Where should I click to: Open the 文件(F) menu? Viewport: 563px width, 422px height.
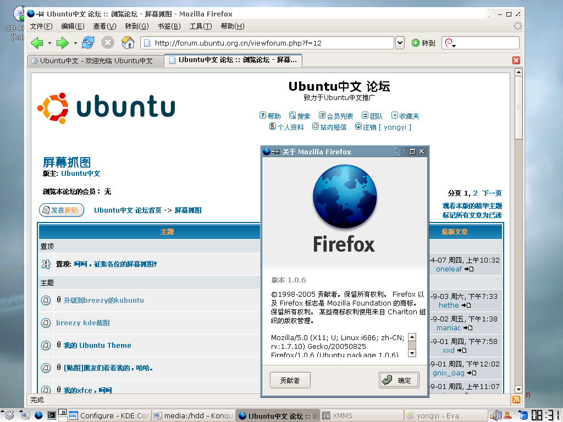[41, 26]
